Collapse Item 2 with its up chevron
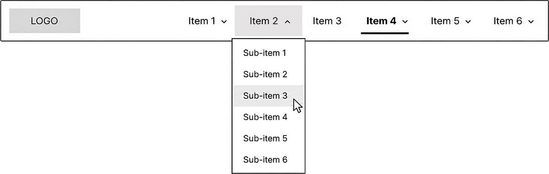The height and width of the screenshot is (174, 549). point(287,22)
